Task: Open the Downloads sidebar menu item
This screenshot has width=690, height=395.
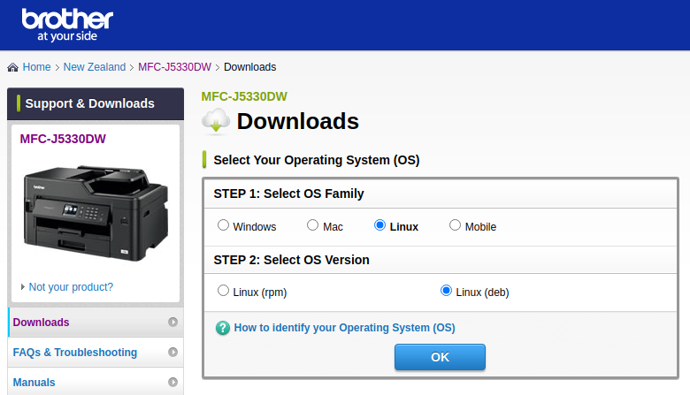Action: (x=96, y=322)
